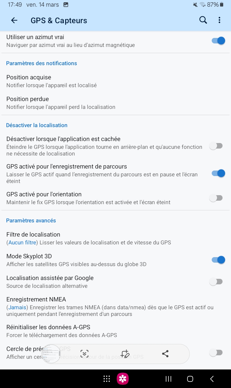Enable Localisation assistée par Google switch
Screen dimensions: 231x388
click(216, 281)
